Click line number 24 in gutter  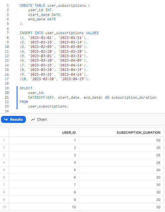(7, 111)
